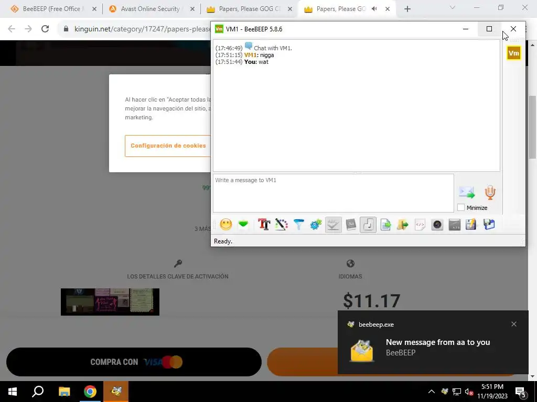Click the Ready. status bar text

[x=223, y=241]
